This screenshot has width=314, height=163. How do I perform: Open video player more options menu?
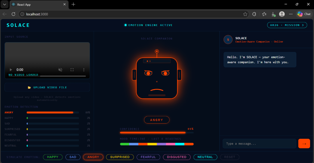point(84,70)
